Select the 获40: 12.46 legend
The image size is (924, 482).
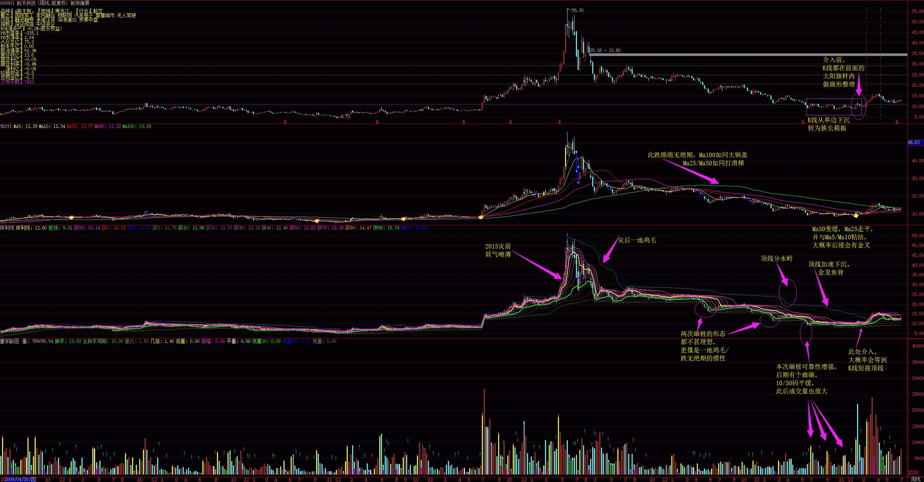[275, 228]
